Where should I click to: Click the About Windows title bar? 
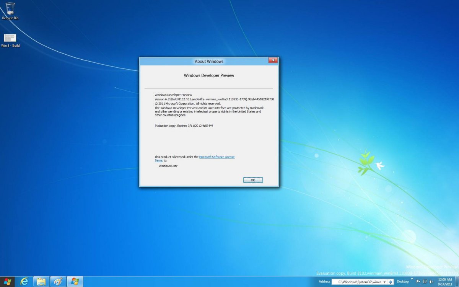pyautogui.click(x=209, y=61)
